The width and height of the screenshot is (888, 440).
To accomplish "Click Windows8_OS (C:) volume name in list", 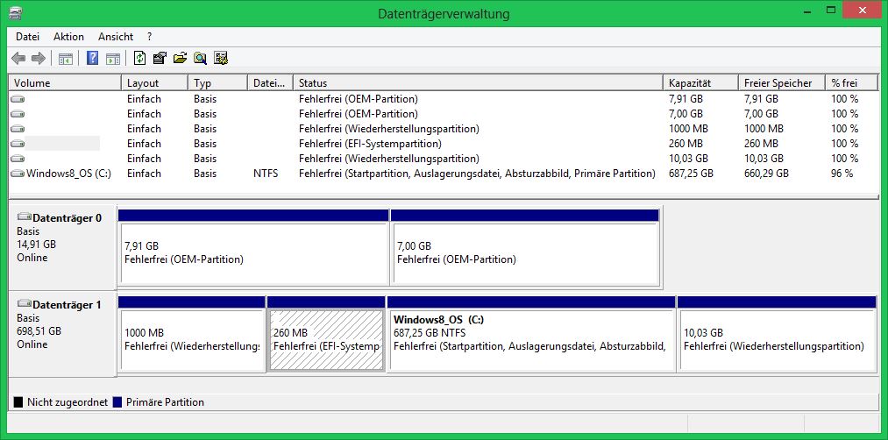I will tap(68, 174).
